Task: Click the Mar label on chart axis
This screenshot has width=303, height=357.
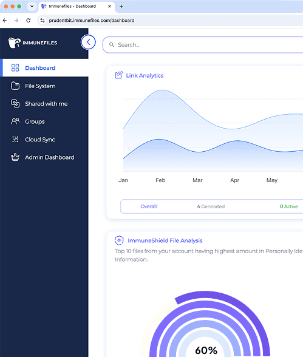Action: coord(197,180)
